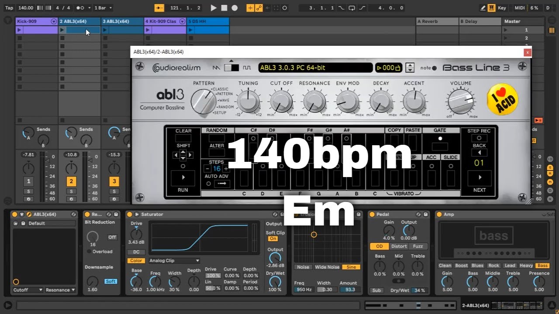
Task: Click ABL3 RUN play button
Action: pos(183,178)
